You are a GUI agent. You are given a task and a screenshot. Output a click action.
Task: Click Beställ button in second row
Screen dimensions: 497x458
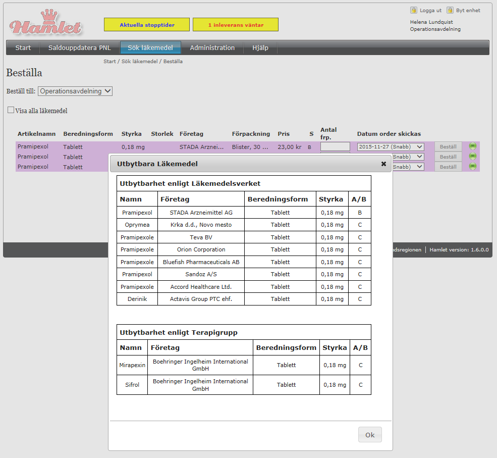click(448, 157)
